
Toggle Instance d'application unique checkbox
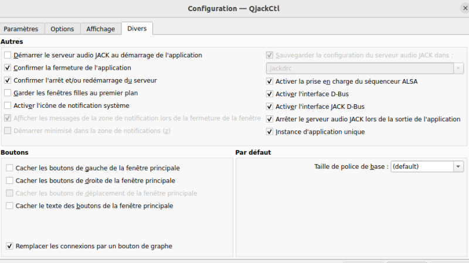[x=270, y=132]
